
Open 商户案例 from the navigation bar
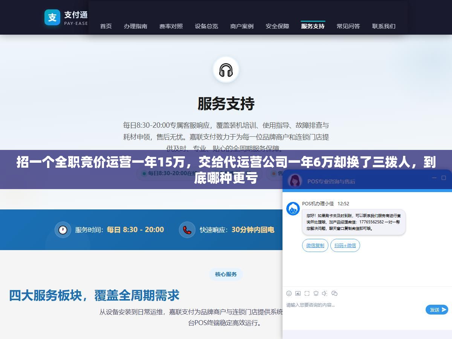[x=242, y=26]
